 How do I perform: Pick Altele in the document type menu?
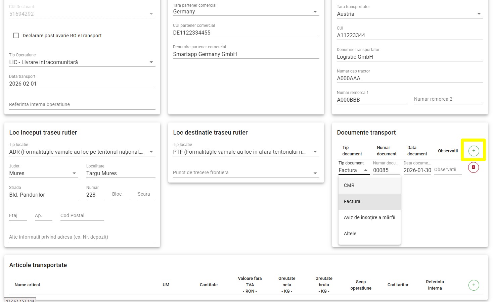point(350,234)
